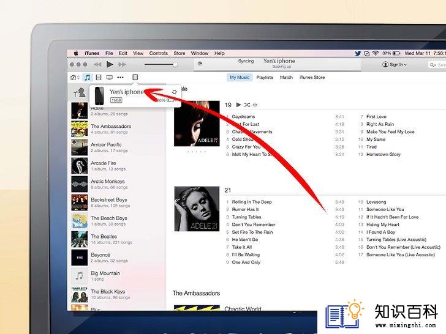446x334 pixels.
Task: Open the Home sharing library dropdown
Action: pos(75,77)
